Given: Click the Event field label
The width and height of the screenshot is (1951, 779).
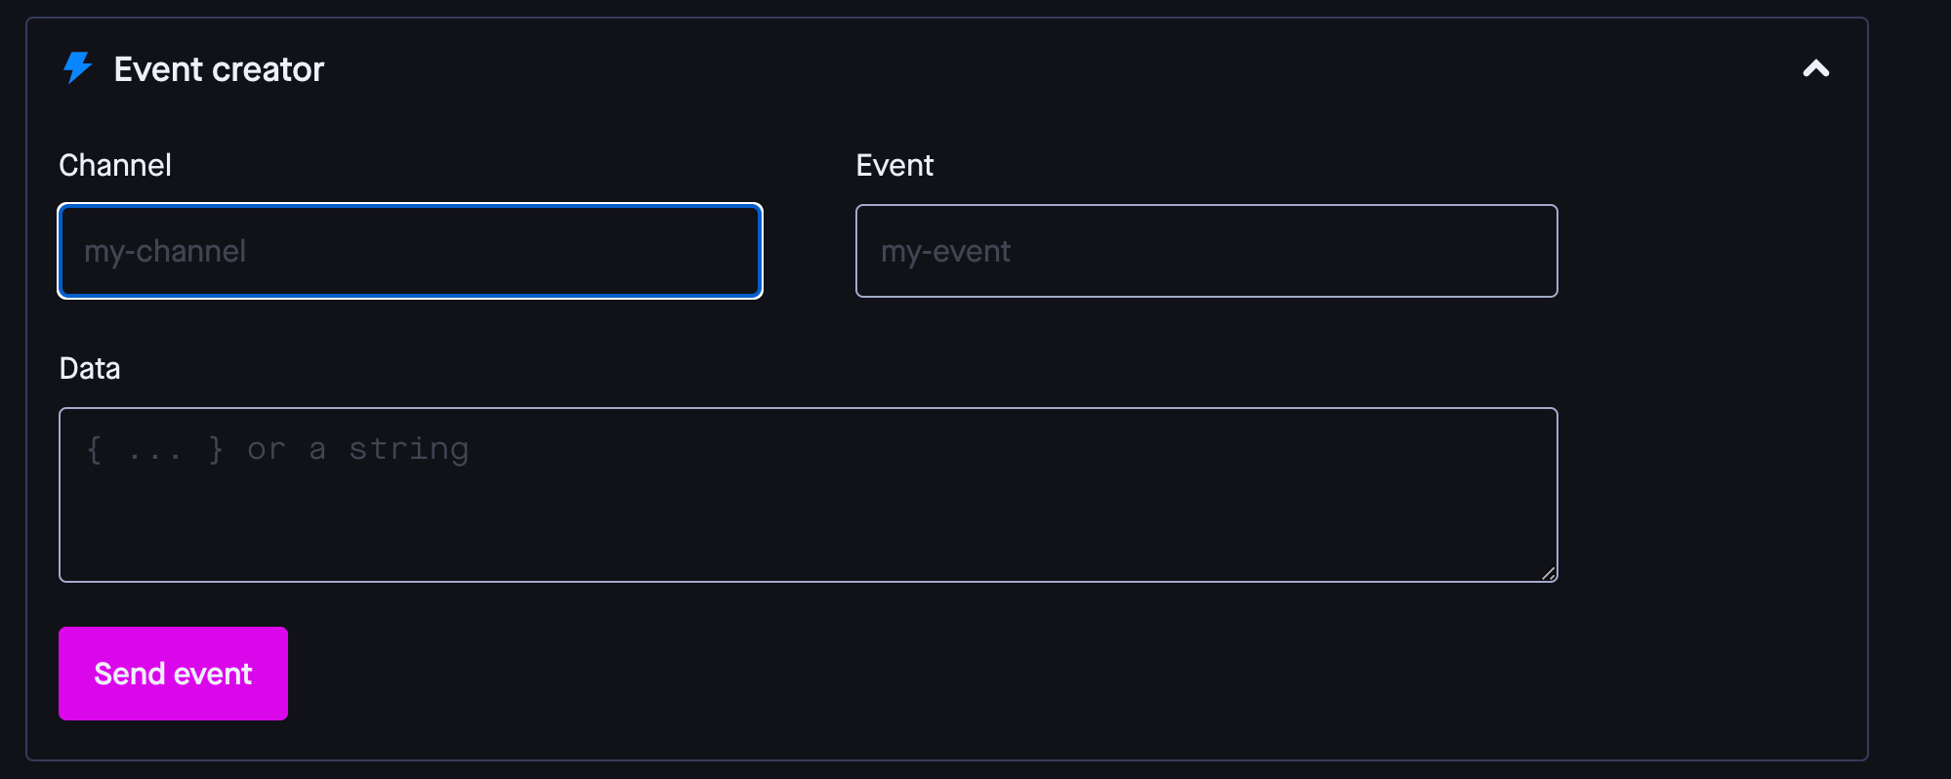Looking at the screenshot, I should click(x=894, y=165).
